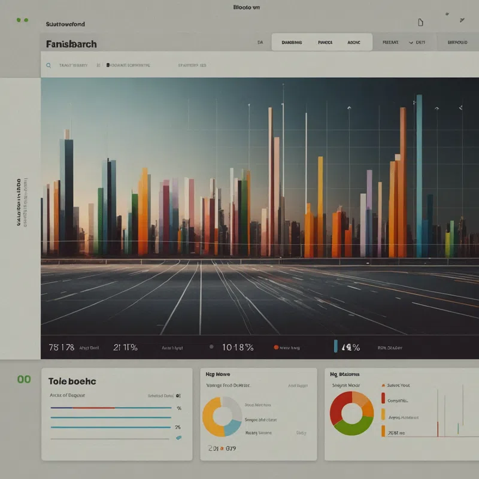479x479 pixels.
Task: Click the red-blue progress bar in Tole boehc
Action: (111, 408)
